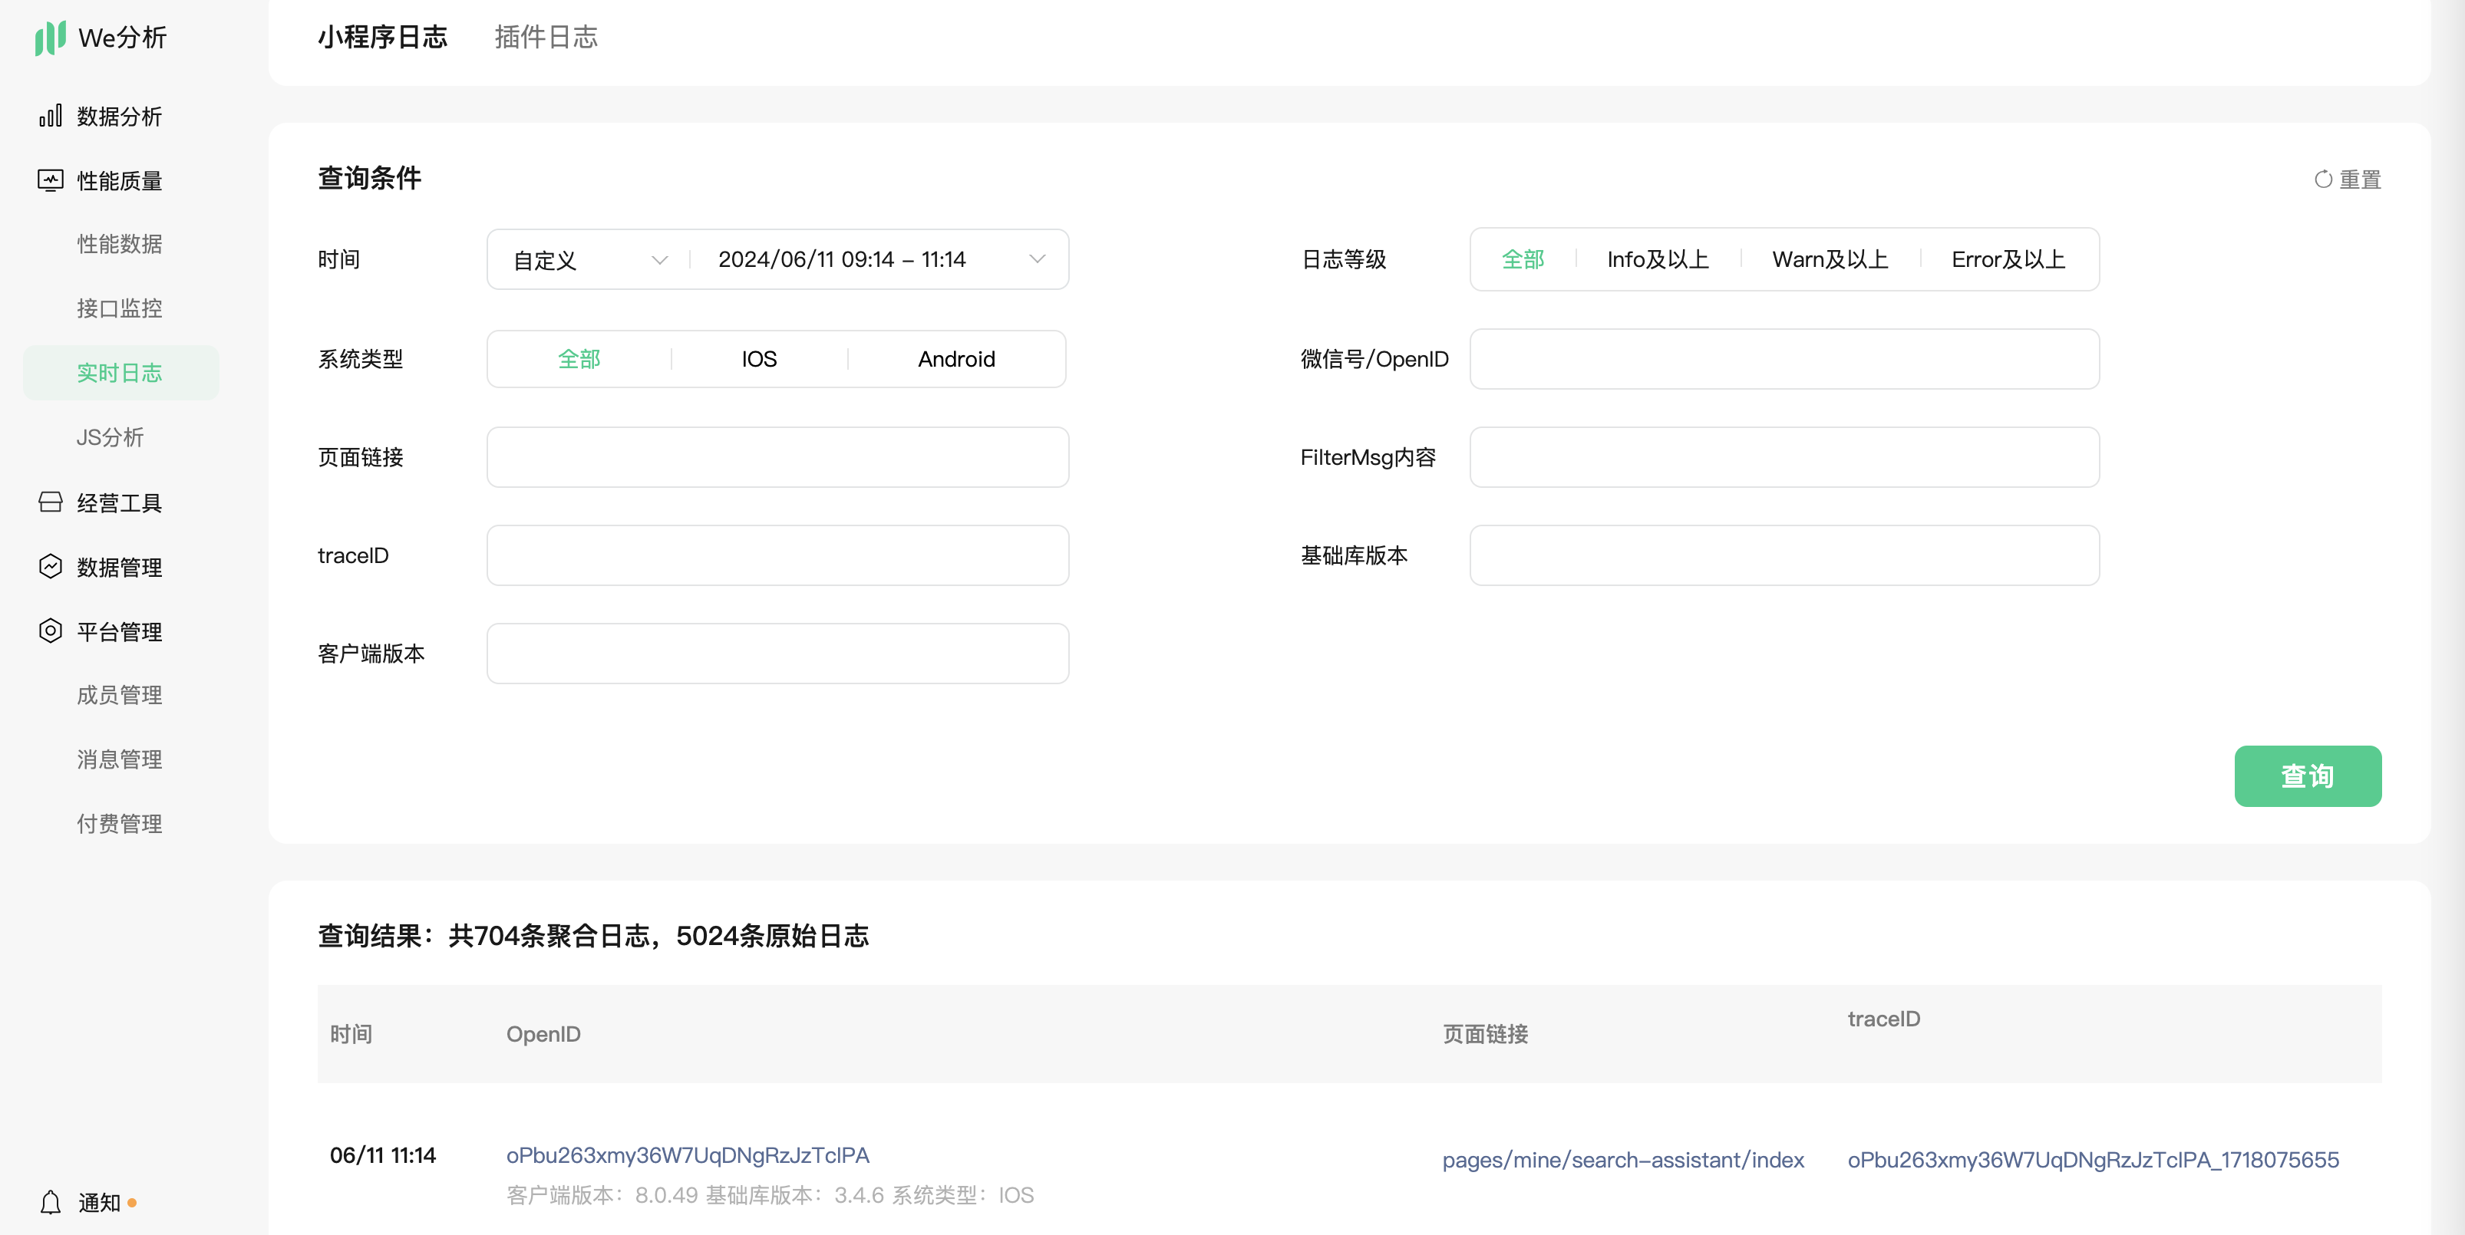Click the 经营工具 shop icon
Viewport: 2465px width, 1235px height.
(50, 502)
